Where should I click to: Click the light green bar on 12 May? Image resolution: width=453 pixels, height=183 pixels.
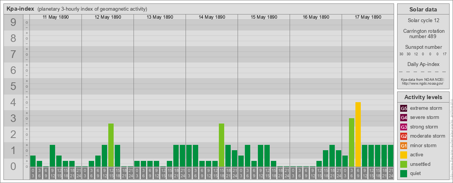point(111,145)
